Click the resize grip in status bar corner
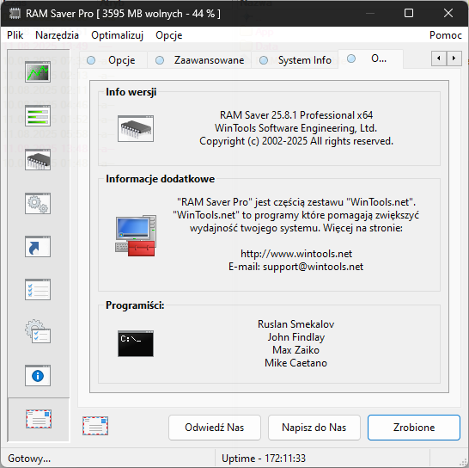Screen dimensions: 469x468 [x=464, y=462]
